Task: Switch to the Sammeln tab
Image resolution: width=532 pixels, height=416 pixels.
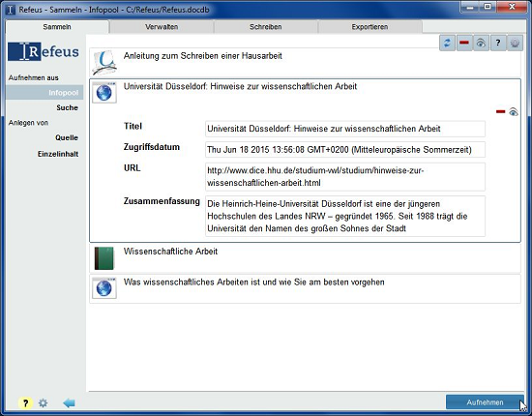Action: [57, 27]
